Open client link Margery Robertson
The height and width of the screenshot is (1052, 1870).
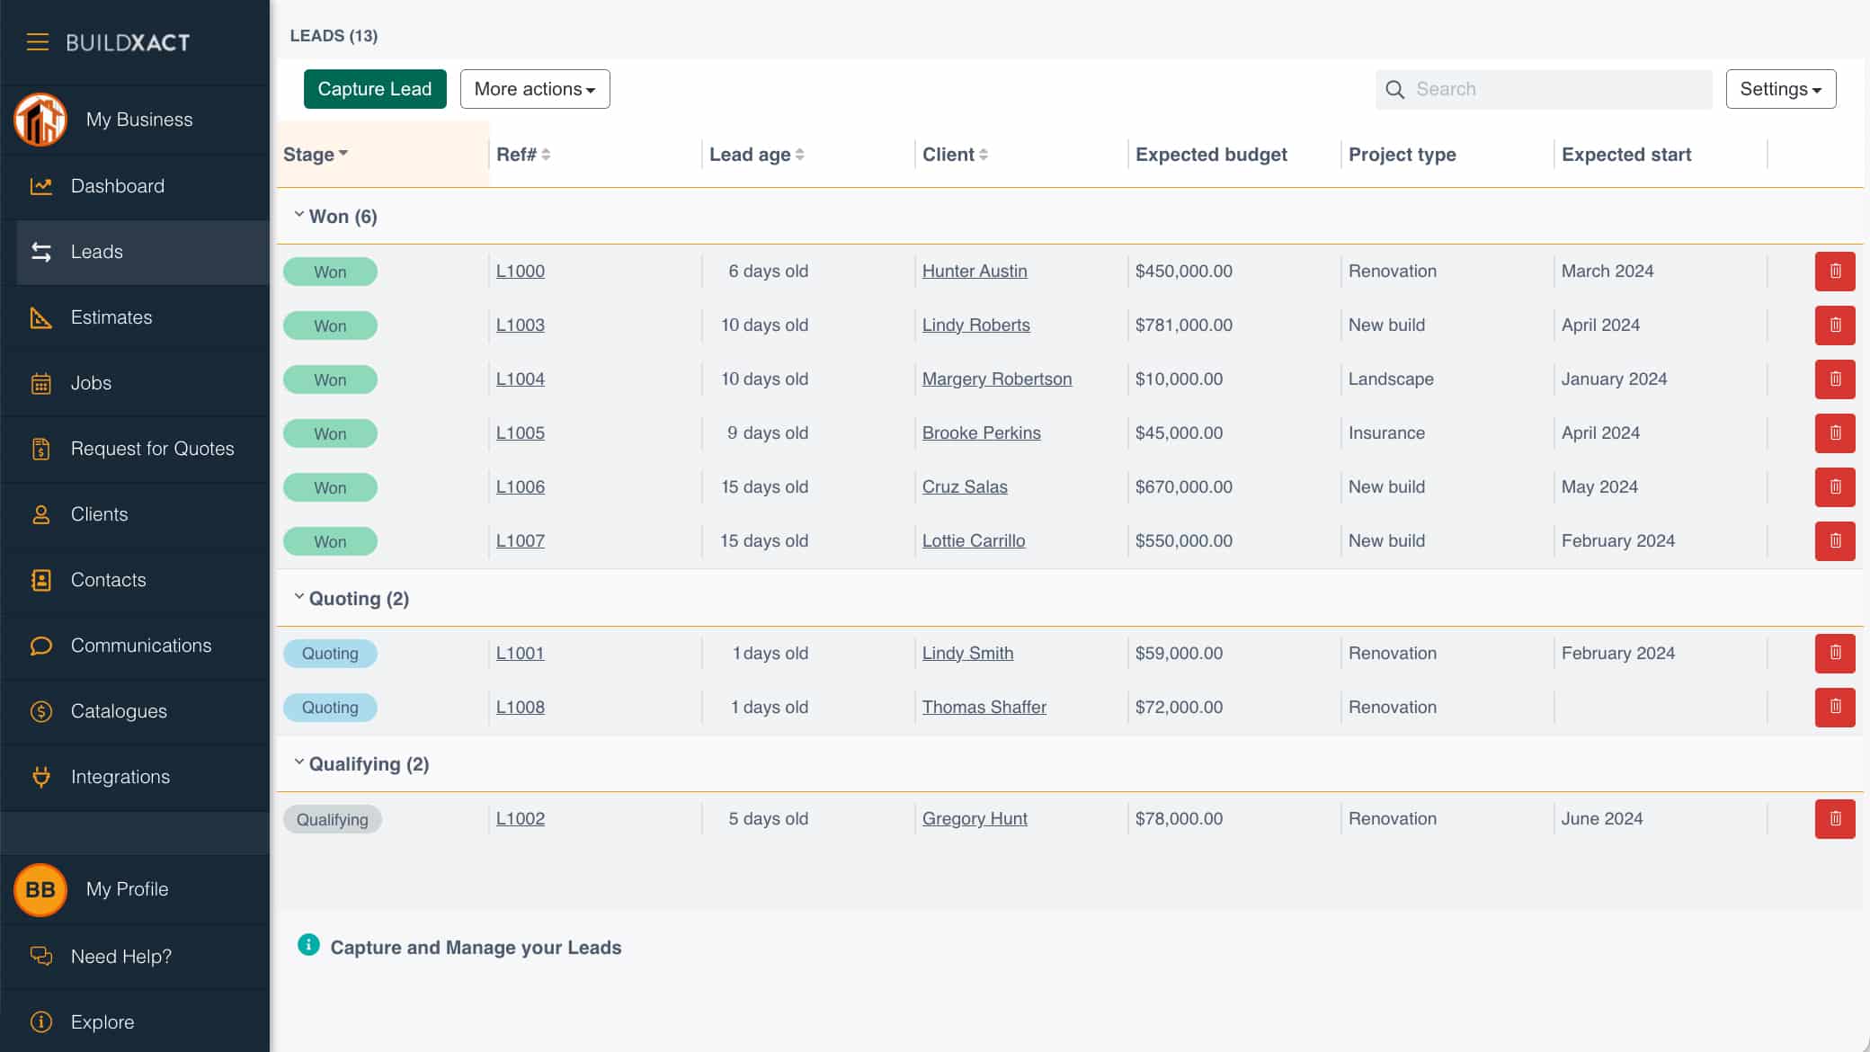pyautogui.click(x=996, y=379)
